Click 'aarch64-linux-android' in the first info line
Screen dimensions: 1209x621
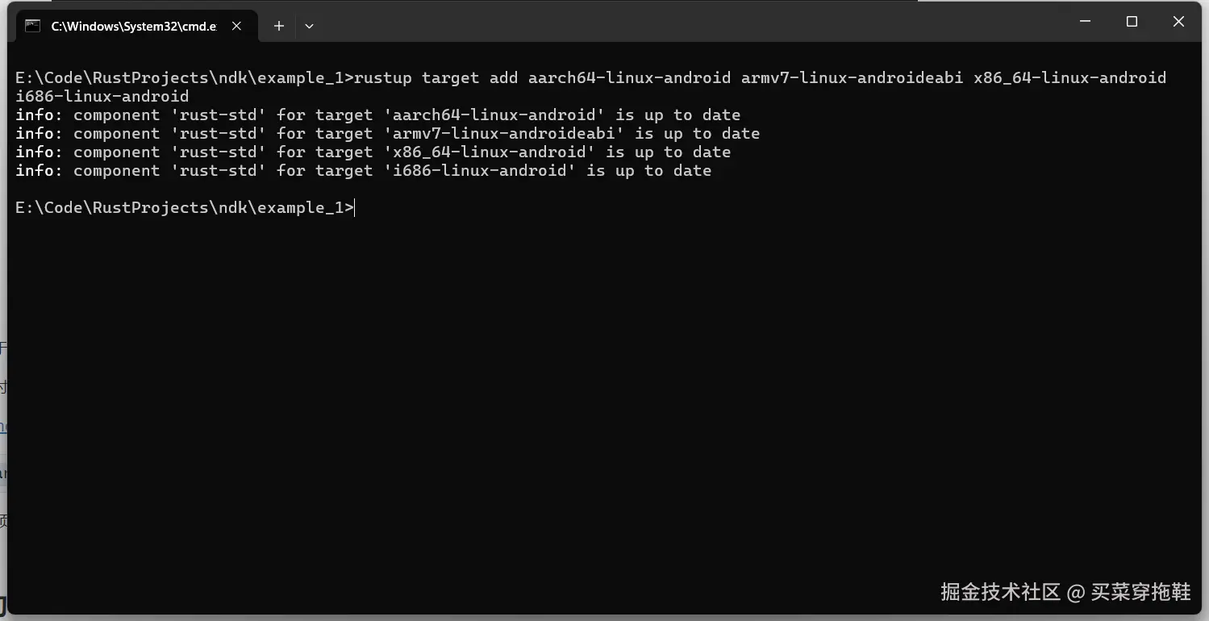(494, 115)
